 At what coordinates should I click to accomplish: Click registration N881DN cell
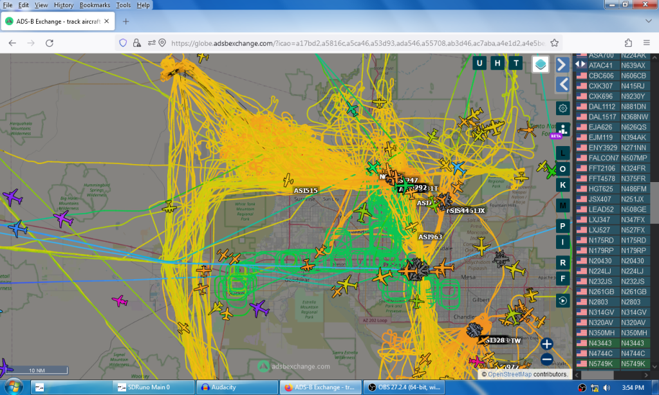(x=634, y=107)
